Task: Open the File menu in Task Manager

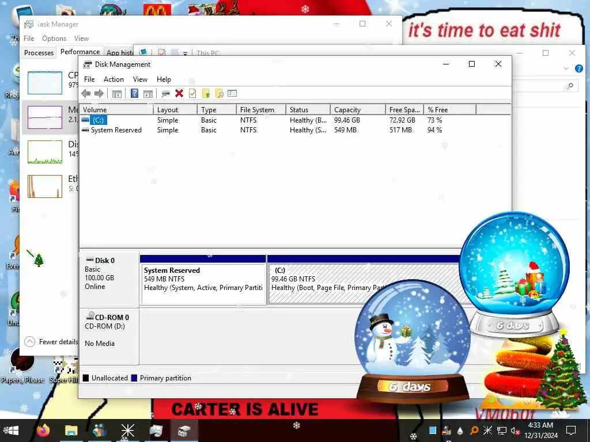Action: [x=29, y=39]
